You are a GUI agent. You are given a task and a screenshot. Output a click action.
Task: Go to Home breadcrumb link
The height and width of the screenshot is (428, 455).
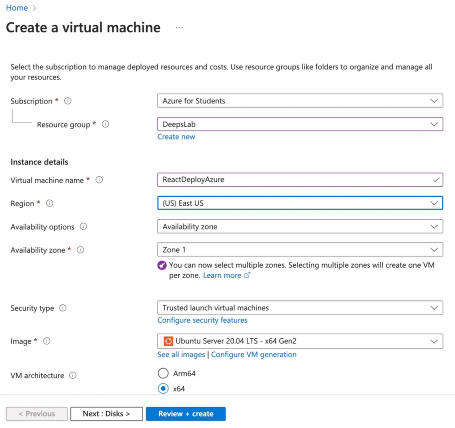[17, 8]
